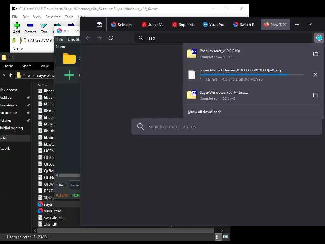
Task: Click the 7-Zip Test toolbar icon
Action: [44, 25]
